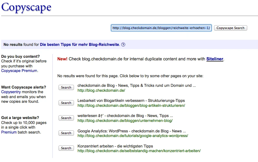Screen dimensions: 258x162
Task: Click title 'Lesbarkeit von Blogartikeln verbessern'
Action: click(131, 100)
